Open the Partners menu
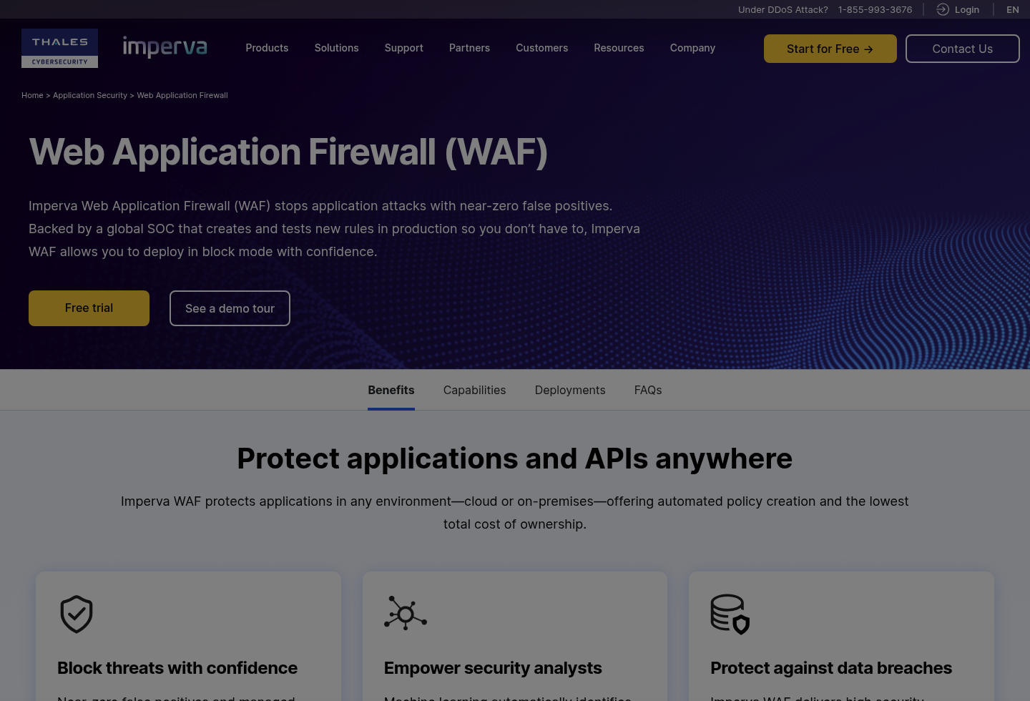Screen dimensions: 1030x701 coord(469,48)
